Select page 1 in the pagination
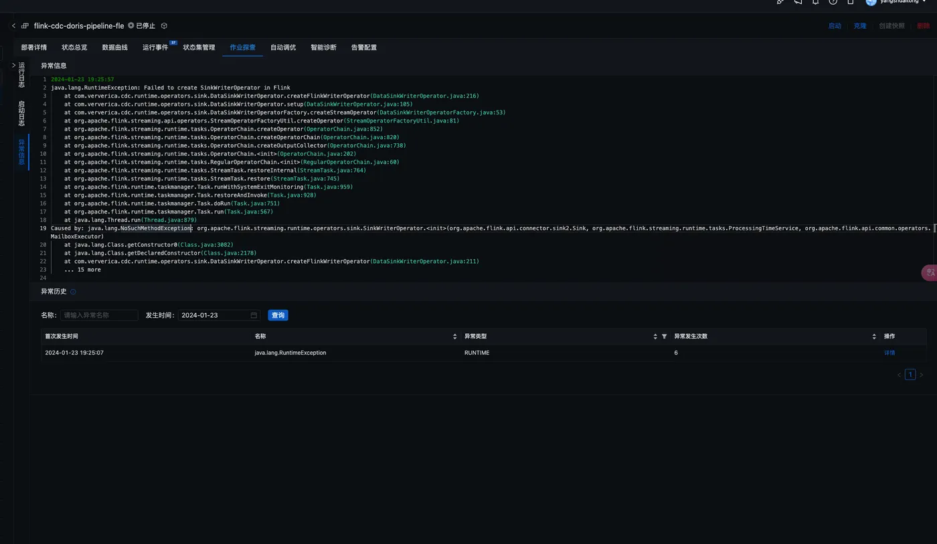937x544 pixels. [910, 375]
